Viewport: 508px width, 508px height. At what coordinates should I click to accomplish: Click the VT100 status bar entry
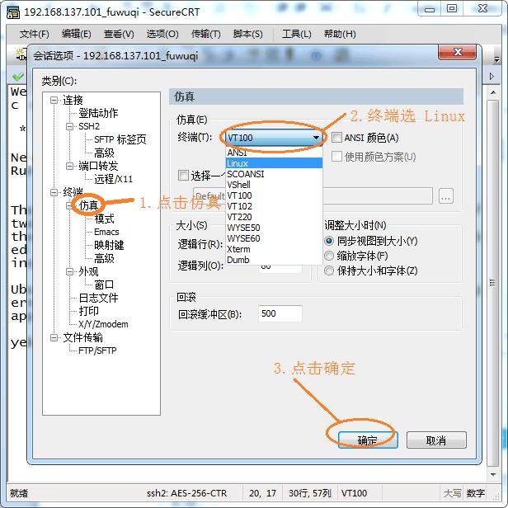click(354, 493)
